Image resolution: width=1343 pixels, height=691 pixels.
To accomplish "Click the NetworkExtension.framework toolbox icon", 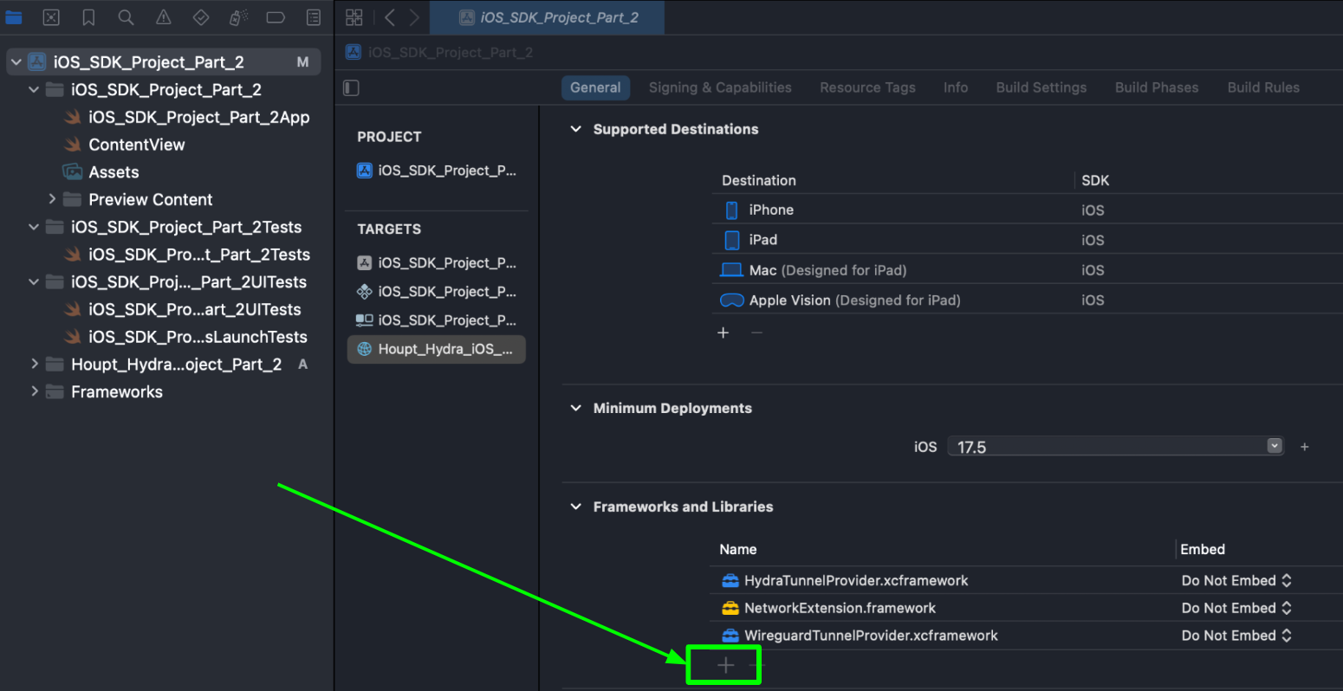I will coord(730,608).
